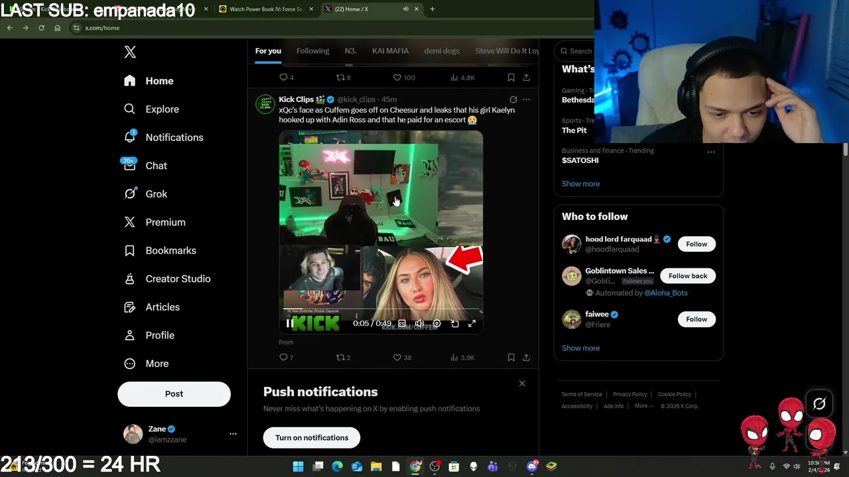Share the Kick Clips post
Viewport: 849px width, 477px height.
526,358
